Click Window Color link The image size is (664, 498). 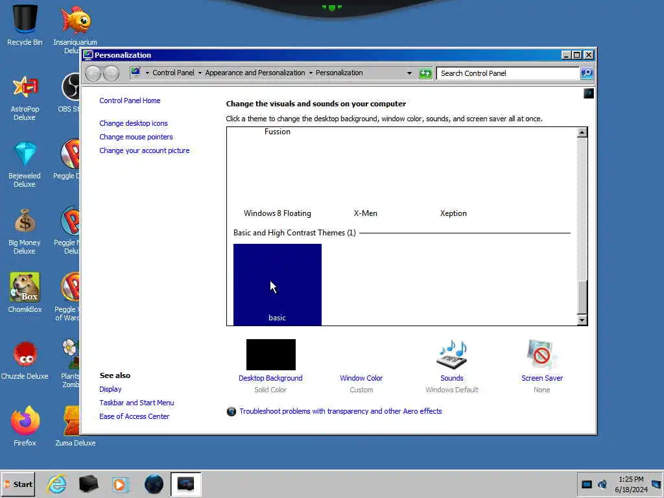pos(361,378)
